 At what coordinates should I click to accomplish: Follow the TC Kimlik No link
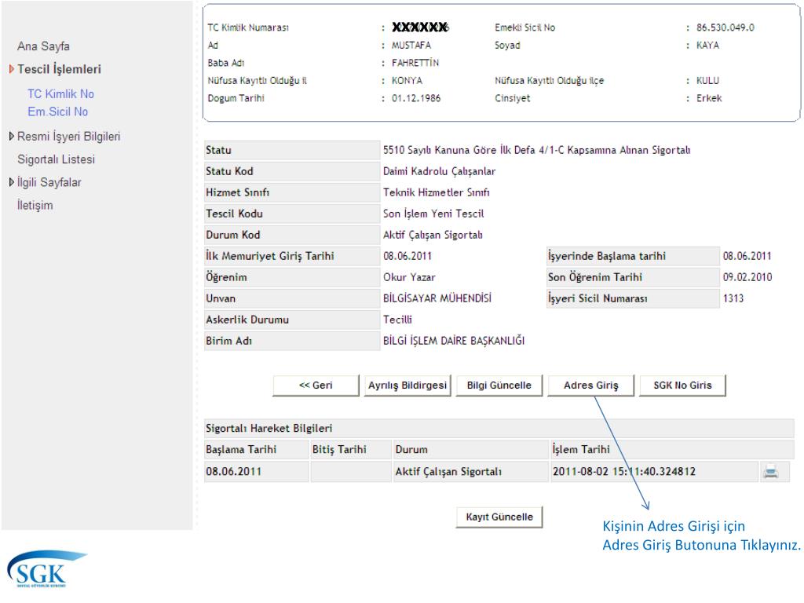coord(60,94)
